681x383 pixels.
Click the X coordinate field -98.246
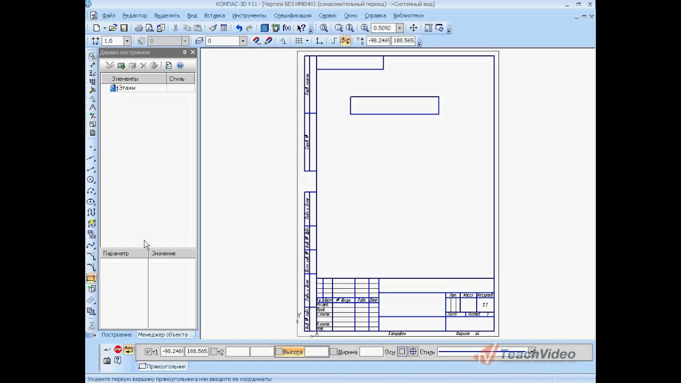tap(378, 41)
